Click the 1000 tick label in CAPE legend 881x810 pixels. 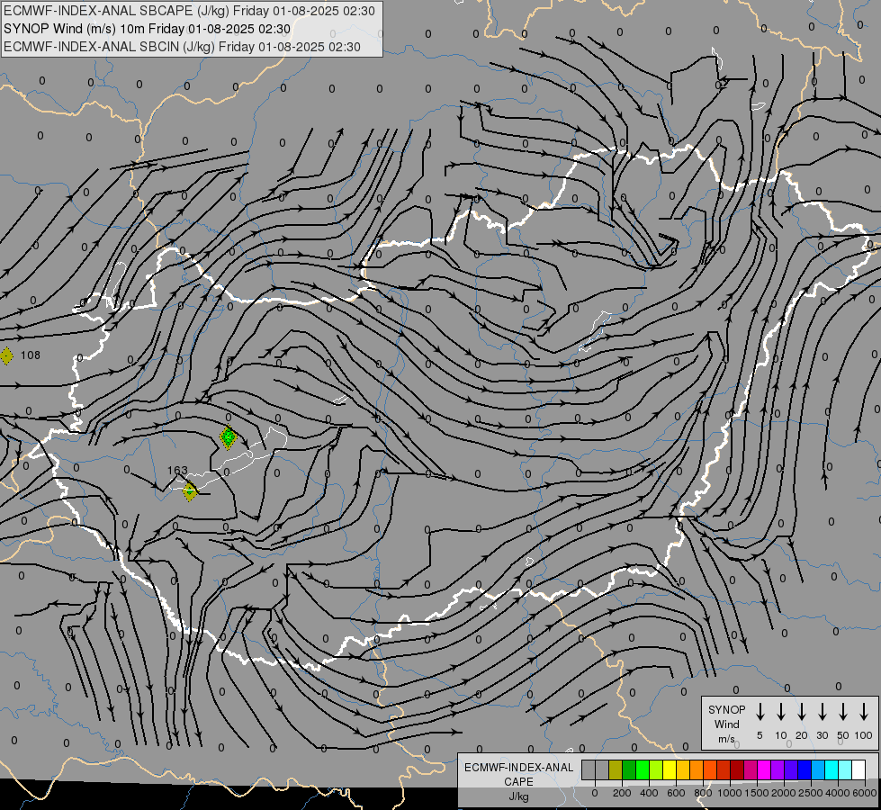[x=729, y=793]
